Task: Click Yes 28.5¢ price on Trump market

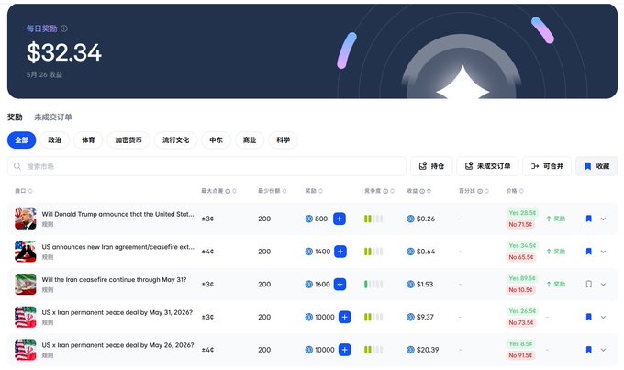Action: coord(522,213)
